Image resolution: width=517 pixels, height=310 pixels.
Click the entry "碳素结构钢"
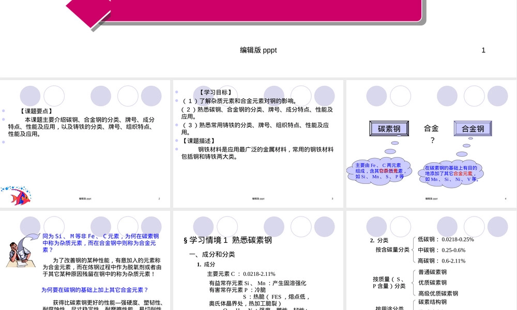(432, 302)
